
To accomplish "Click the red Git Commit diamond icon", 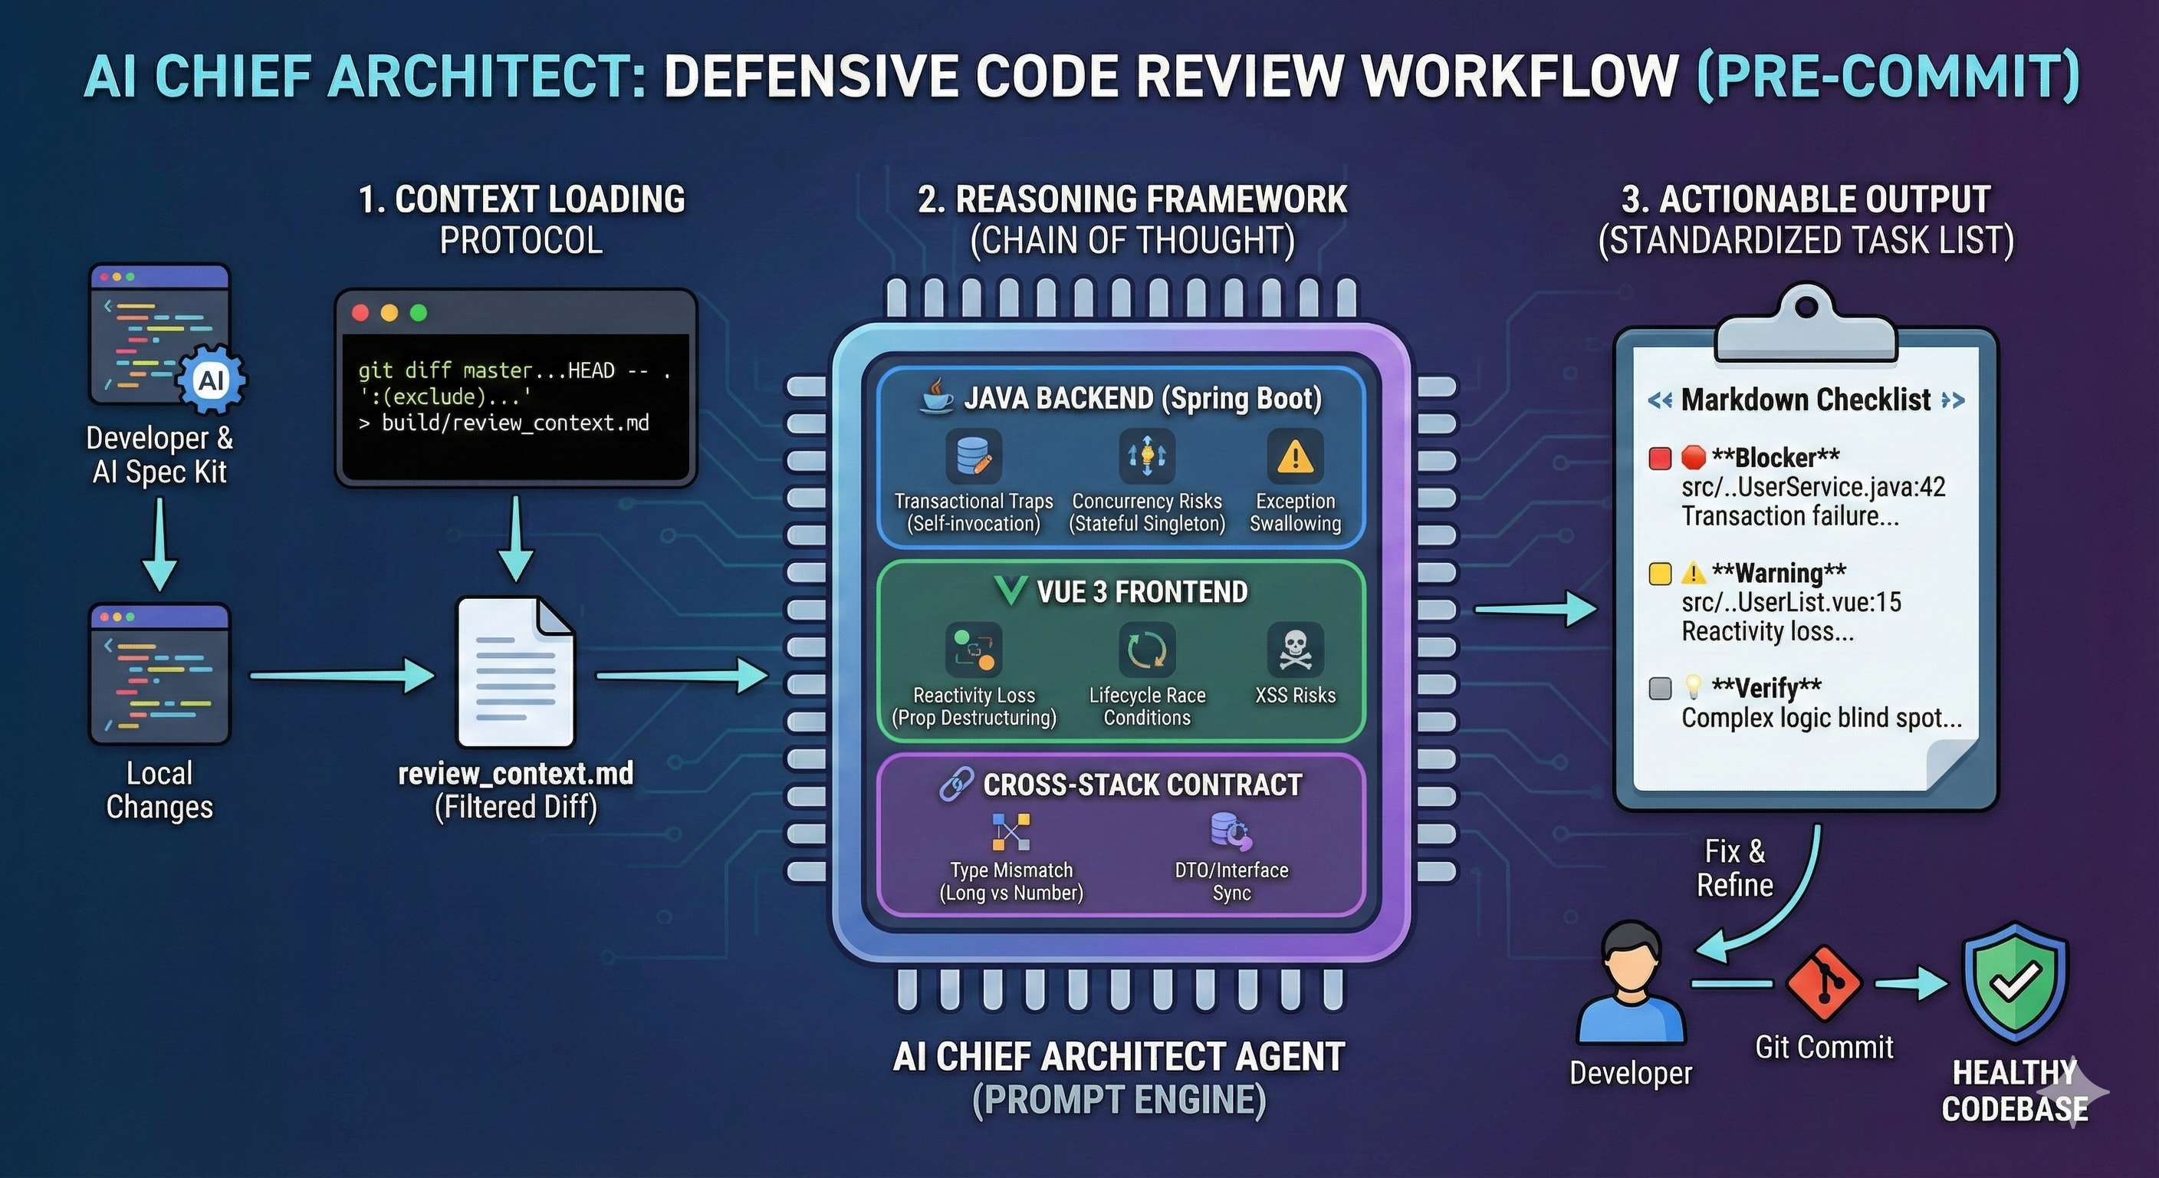I will point(1824,984).
